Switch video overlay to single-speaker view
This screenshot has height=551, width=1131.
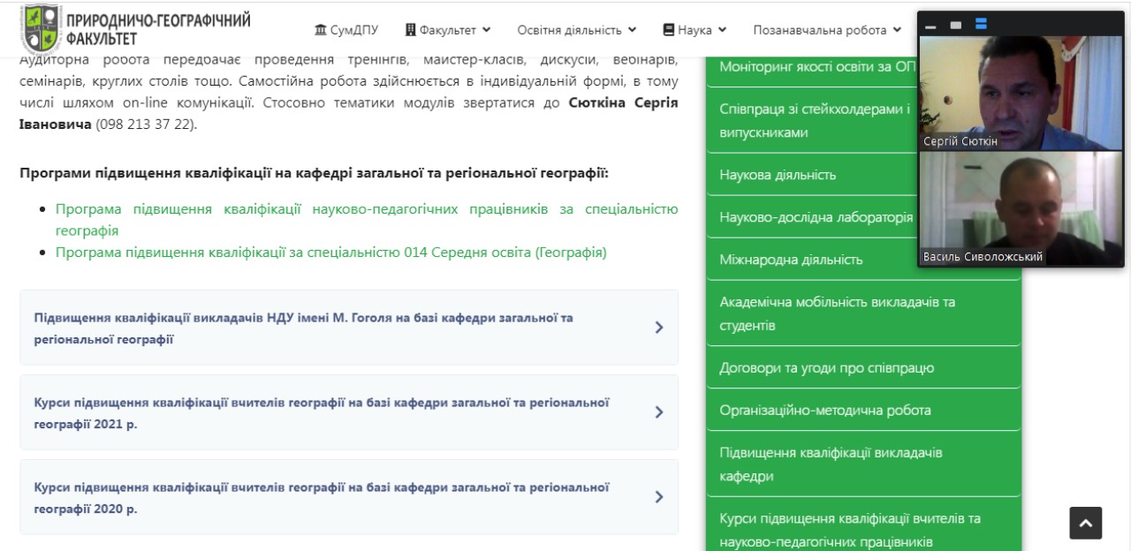click(955, 26)
